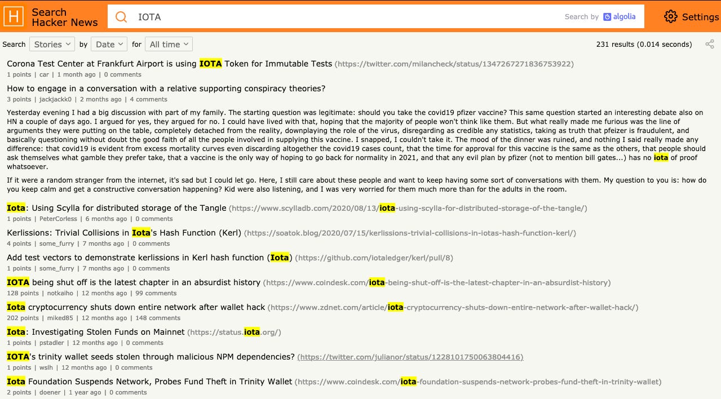
Task: Open user PeterCorless profile
Action: pyautogui.click(x=58, y=219)
